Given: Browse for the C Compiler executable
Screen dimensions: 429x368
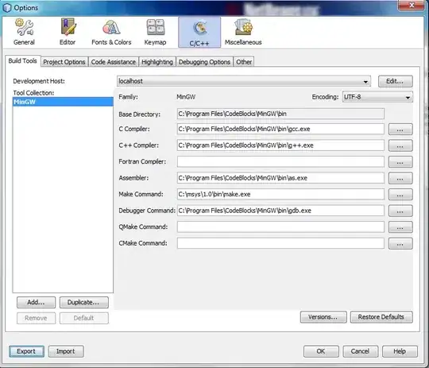Looking at the screenshot, I should pyautogui.click(x=400, y=130).
